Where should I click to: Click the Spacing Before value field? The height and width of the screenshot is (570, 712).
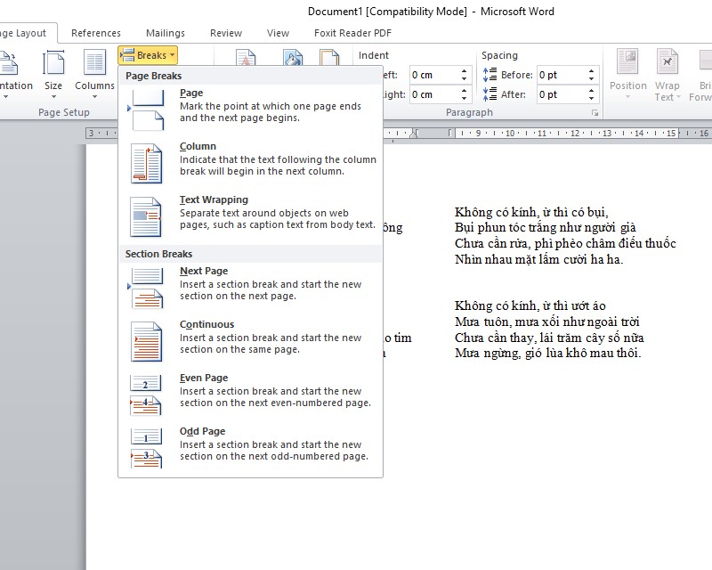point(561,75)
